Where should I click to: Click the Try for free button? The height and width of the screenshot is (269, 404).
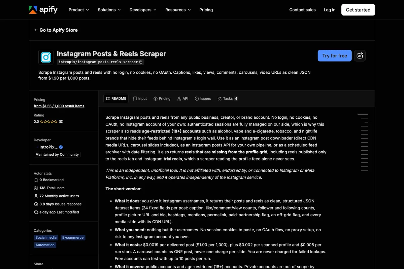pyautogui.click(x=335, y=56)
